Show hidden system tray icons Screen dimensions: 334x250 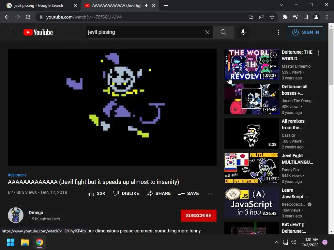(277, 242)
